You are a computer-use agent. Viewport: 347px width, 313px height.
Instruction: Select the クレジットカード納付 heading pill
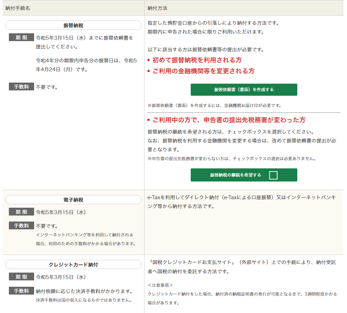73,265
